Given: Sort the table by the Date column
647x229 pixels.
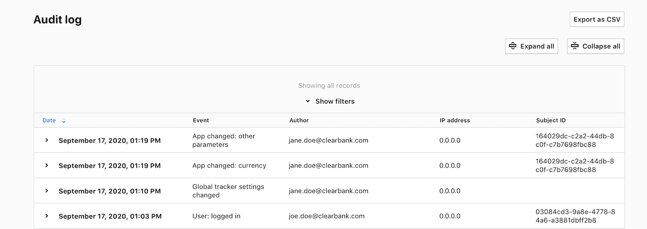Looking at the screenshot, I should click(49, 120).
